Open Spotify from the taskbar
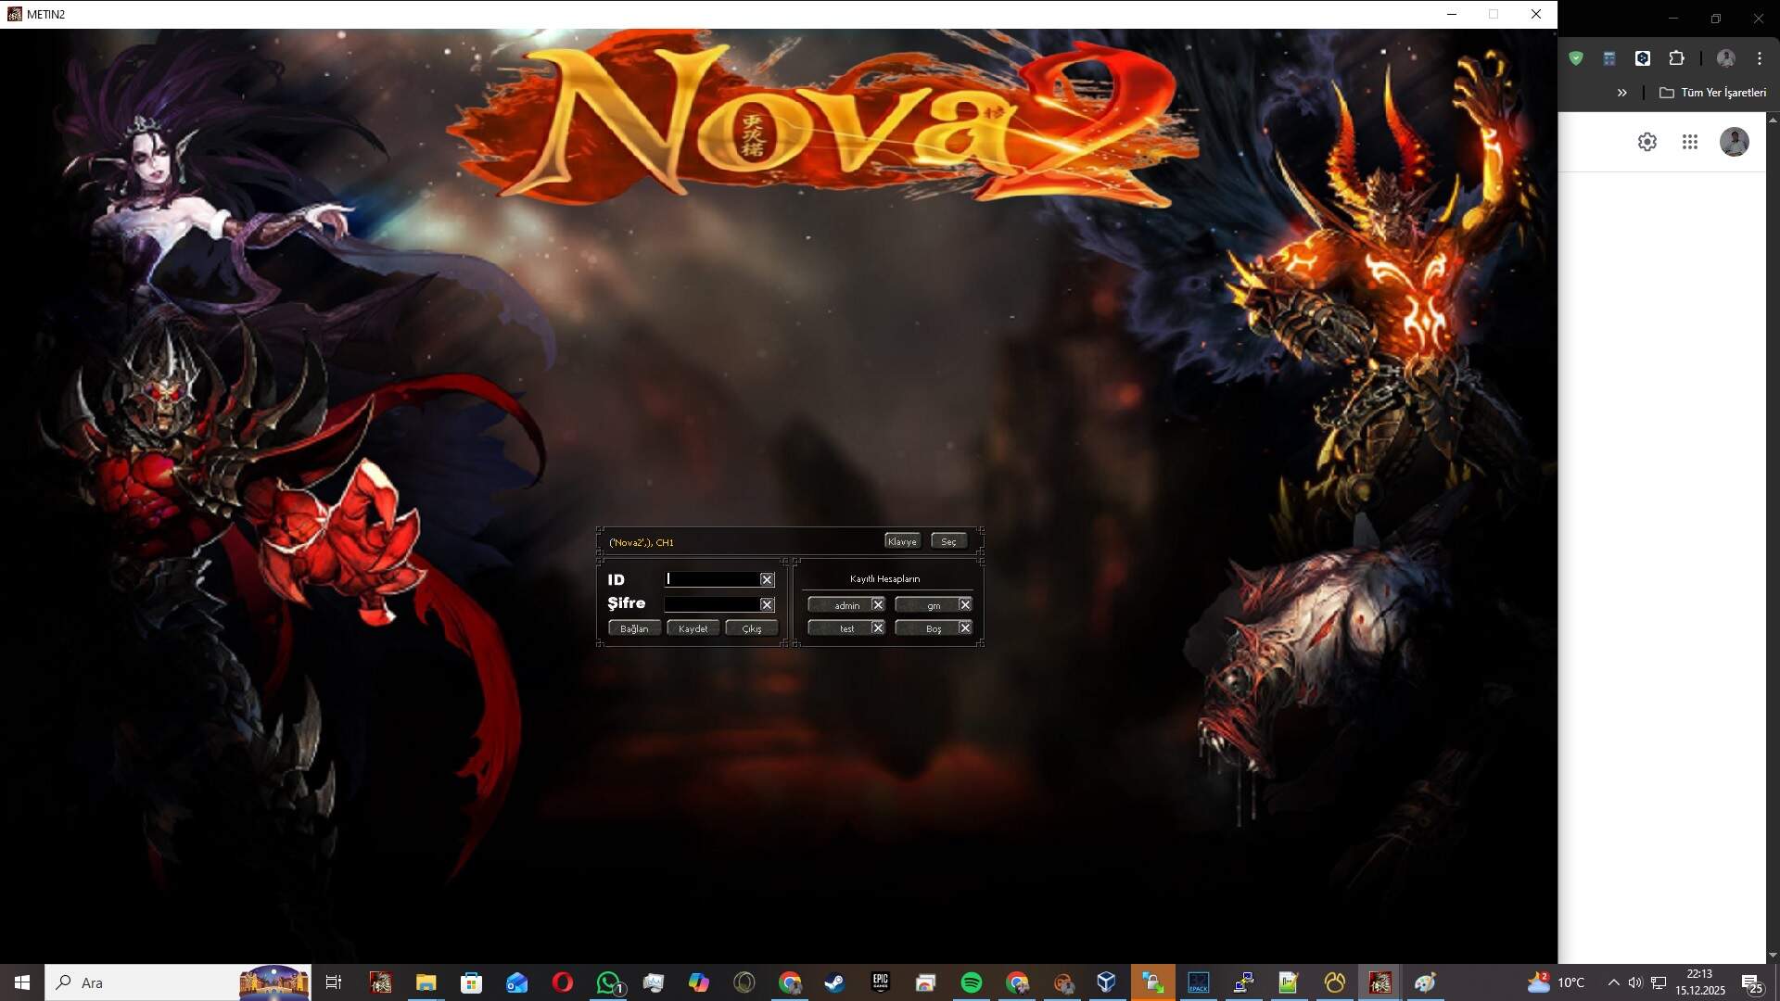Screen dimensions: 1780x1001 [972, 982]
